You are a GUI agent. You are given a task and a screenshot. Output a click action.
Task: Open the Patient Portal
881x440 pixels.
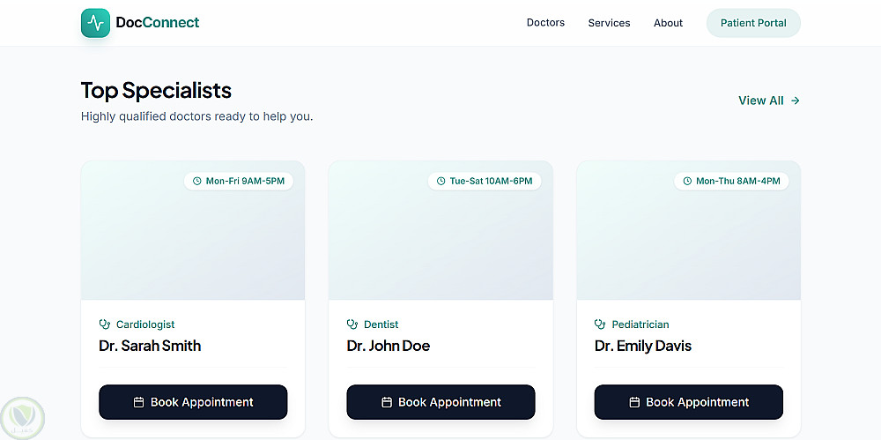[x=753, y=23]
